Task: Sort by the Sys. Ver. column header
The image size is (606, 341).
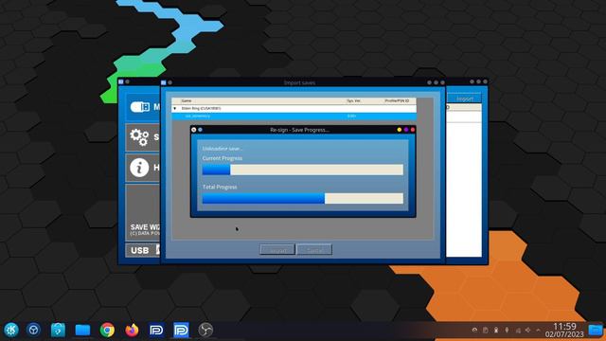Action: click(353, 101)
